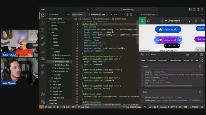Copy the link with the Figma link icon

tap(196, 21)
